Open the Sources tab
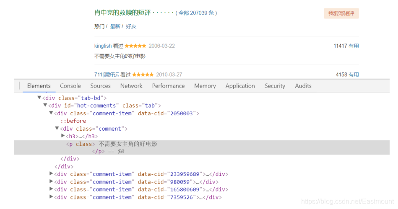 coord(101,86)
